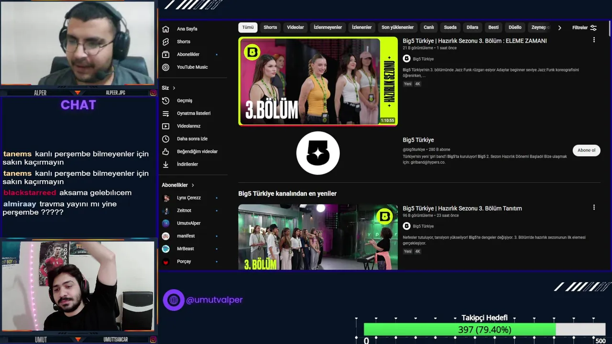Open Big5 Türkiye channel name link
The width and height of the screenshot is (612, 344).
[418, 140]
